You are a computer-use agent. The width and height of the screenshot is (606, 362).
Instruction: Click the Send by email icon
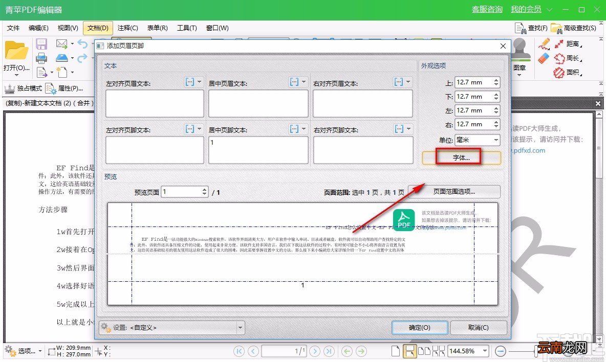62,43
